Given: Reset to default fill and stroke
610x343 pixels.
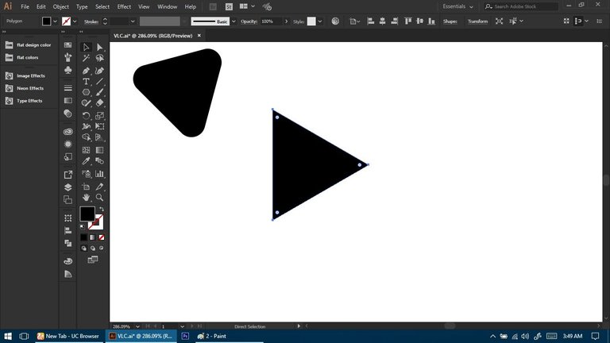Looking at the screenshot, I should coord(82,227).
